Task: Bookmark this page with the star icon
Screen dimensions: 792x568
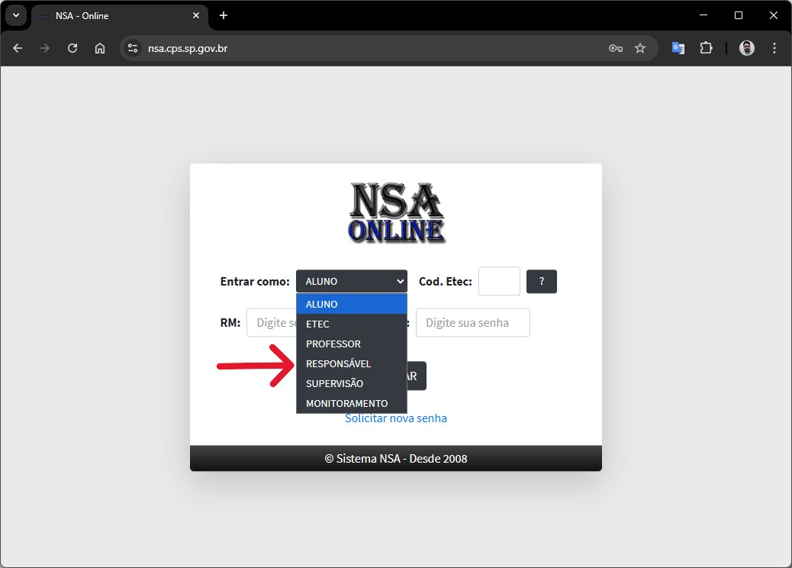Action: click(640, 48)
